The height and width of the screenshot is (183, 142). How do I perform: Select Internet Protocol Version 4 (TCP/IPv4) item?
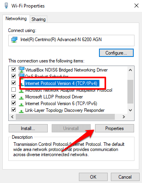(x=61, y=83)
